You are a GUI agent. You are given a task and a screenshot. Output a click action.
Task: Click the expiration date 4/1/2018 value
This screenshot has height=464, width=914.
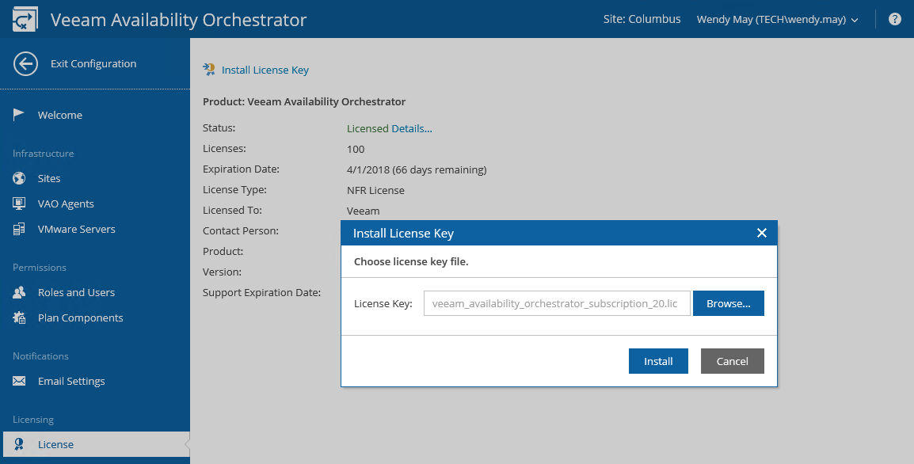click(416, 170)
